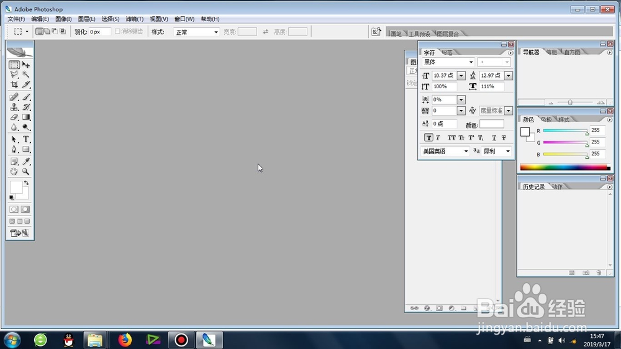Select the Magic Wand tool
Screen dimensions: 621x349
tap(25, 75)
